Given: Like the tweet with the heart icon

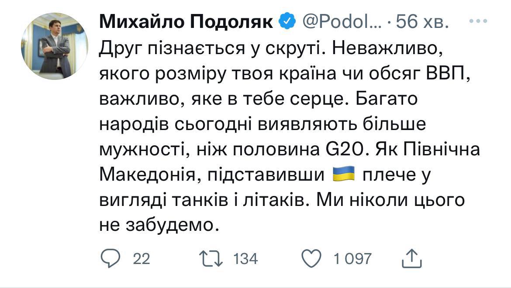Looking at the screenshot, I should [312, 259].
